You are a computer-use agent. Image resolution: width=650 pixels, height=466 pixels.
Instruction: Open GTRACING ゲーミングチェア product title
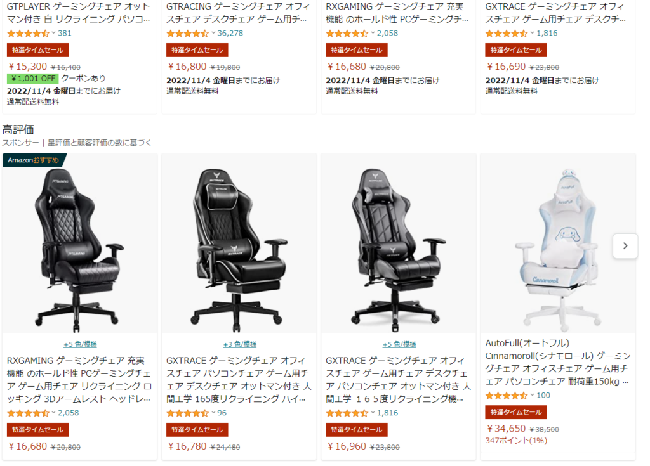[x=238, y=13]
